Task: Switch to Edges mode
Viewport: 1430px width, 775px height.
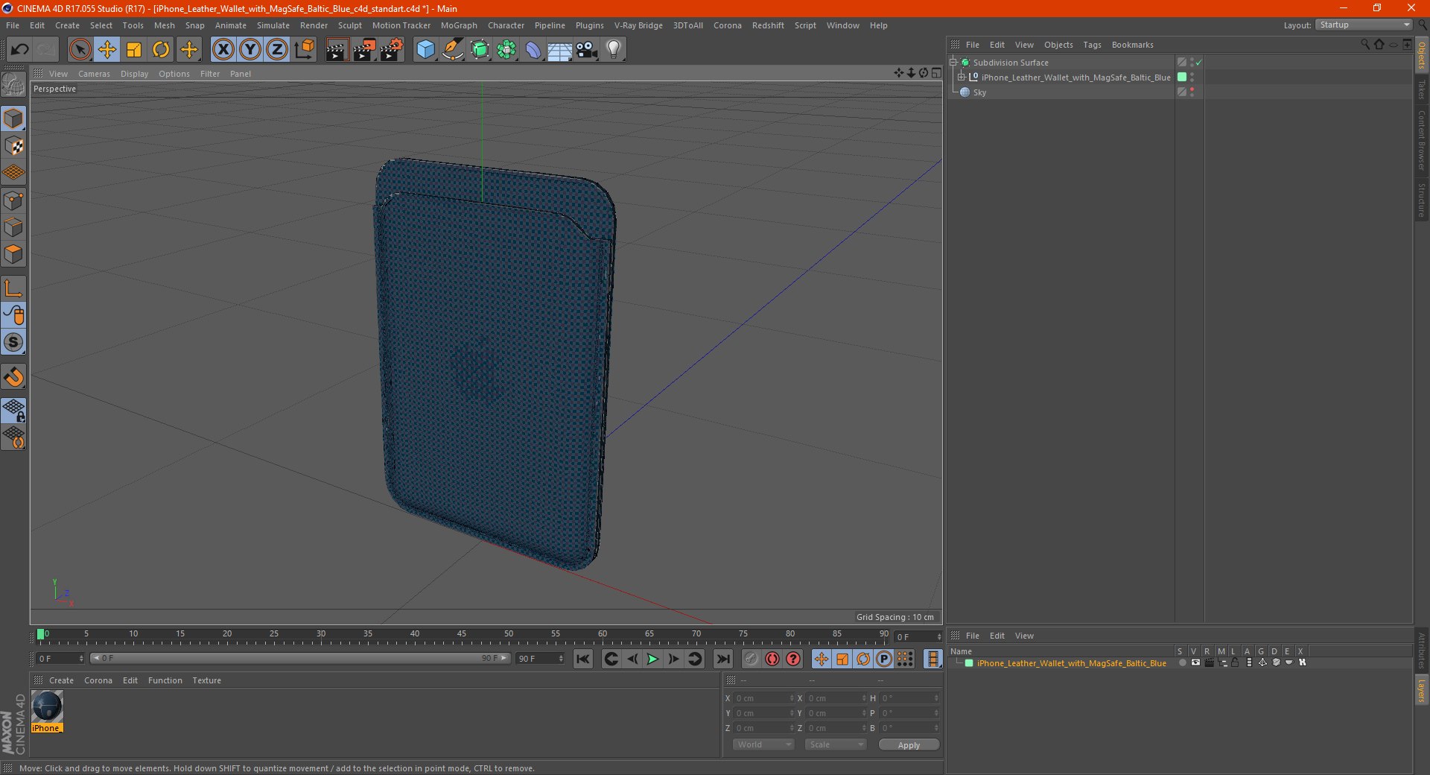Action: [14, 227]
